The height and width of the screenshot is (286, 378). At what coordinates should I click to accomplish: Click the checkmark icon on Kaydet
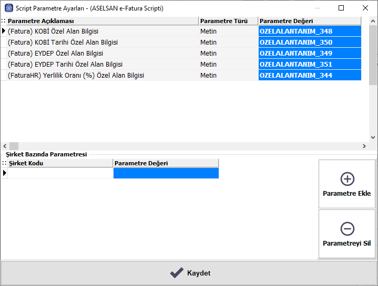tap(177, 273)
